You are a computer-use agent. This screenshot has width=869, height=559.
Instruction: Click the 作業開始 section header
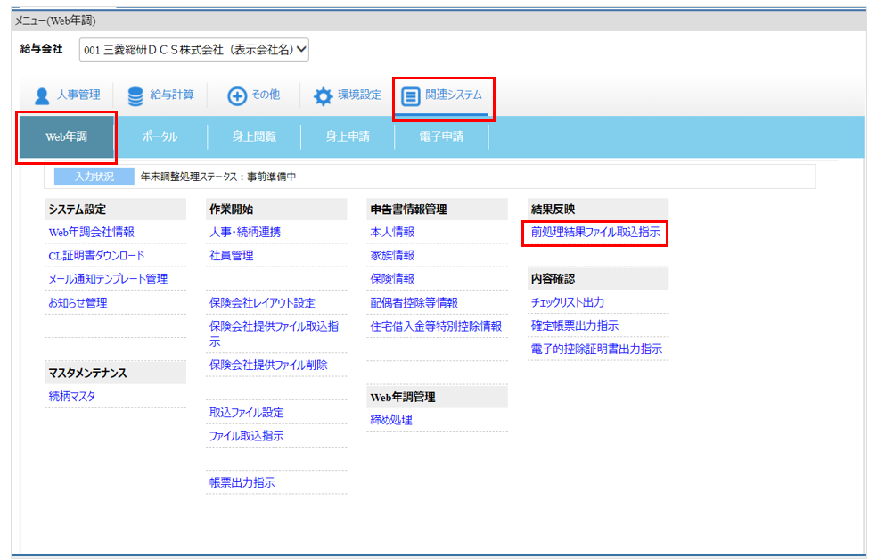click(276, 210)
